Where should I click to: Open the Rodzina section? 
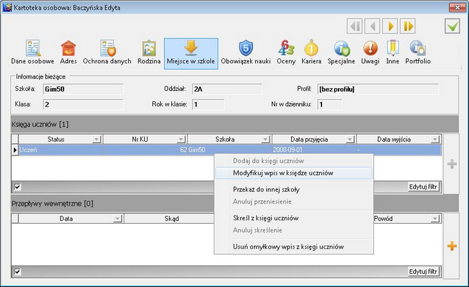tap(149, 53)
